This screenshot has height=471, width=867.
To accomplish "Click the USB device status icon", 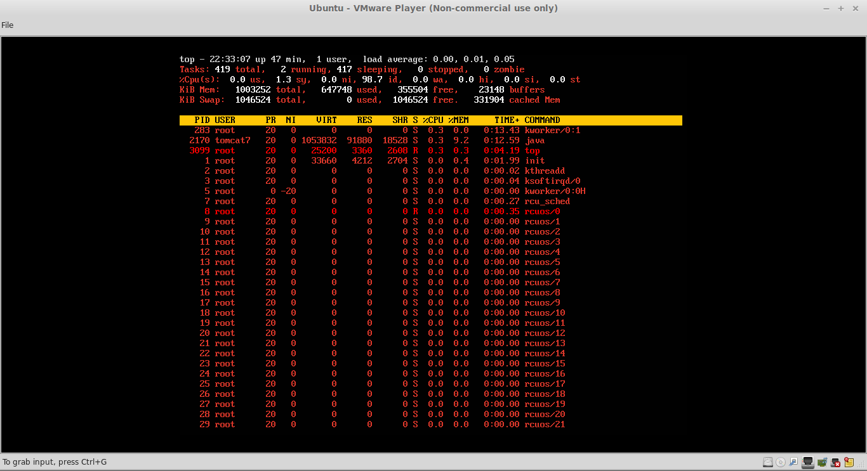I will point(793,461).
